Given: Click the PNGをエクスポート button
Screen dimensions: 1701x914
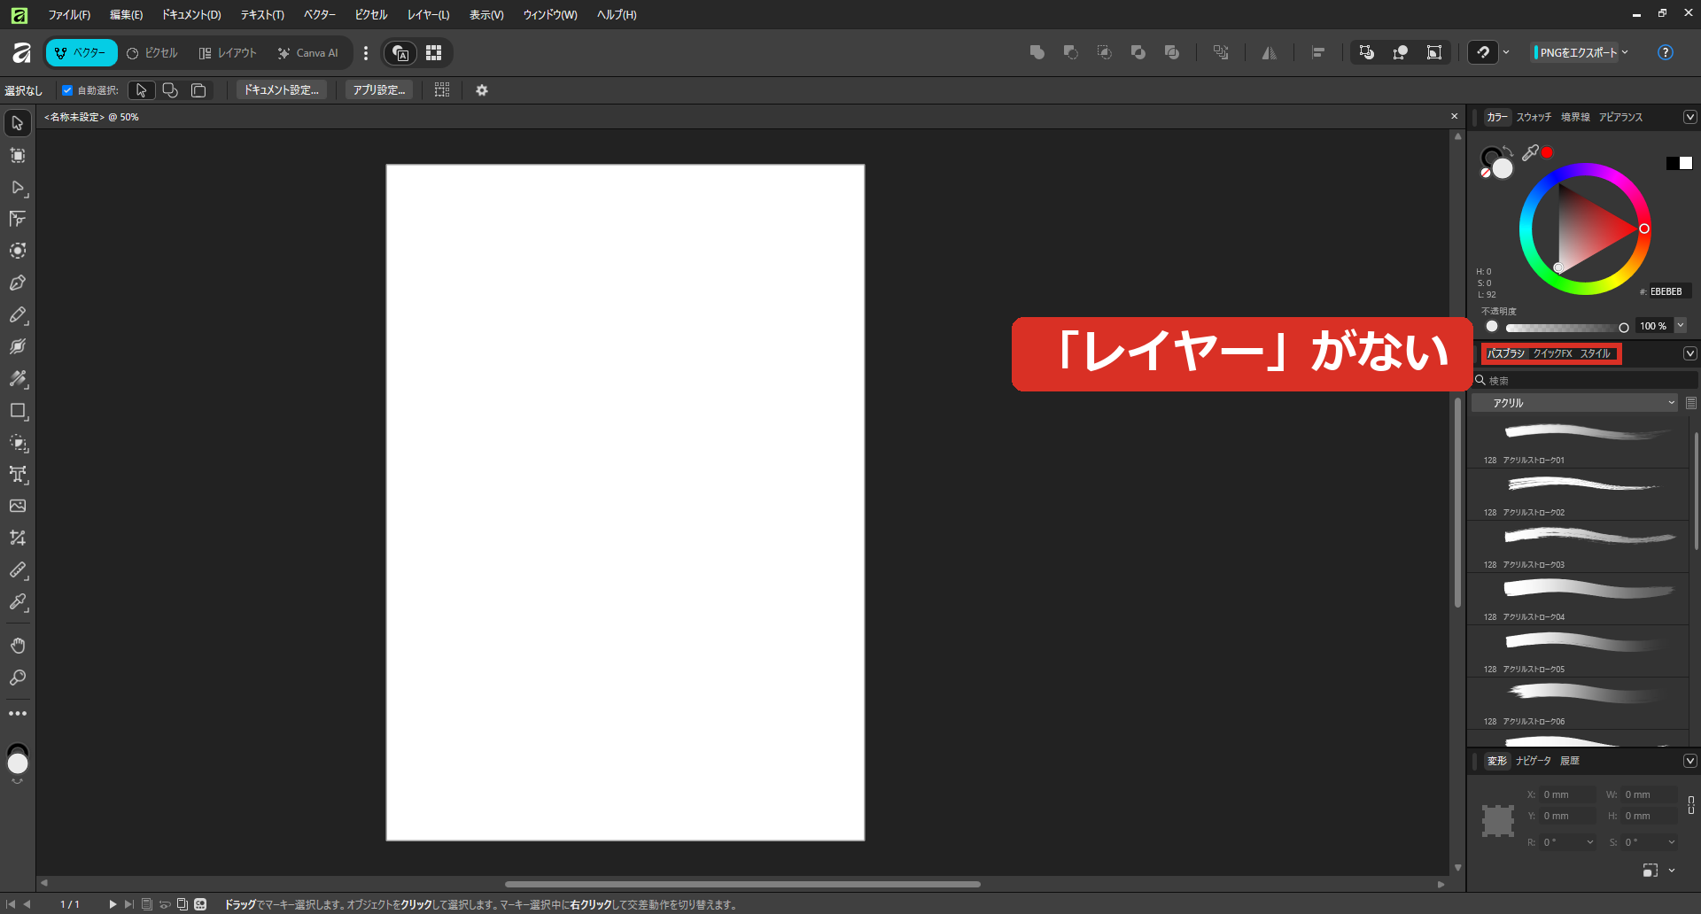Looking at the screenshot, I should coord(1576,53).
